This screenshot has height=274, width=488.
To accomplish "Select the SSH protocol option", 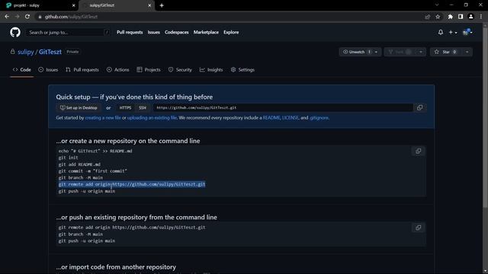I will coord(143,108).
